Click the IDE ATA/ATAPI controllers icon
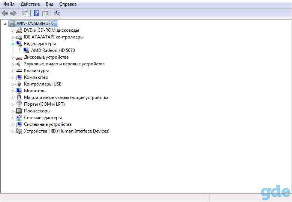The image size is (292, 202). point(19,37)
